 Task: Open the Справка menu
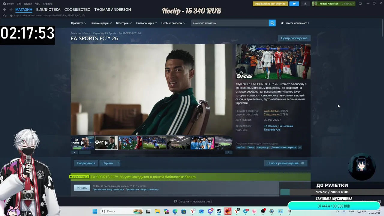tap(48, 4)
